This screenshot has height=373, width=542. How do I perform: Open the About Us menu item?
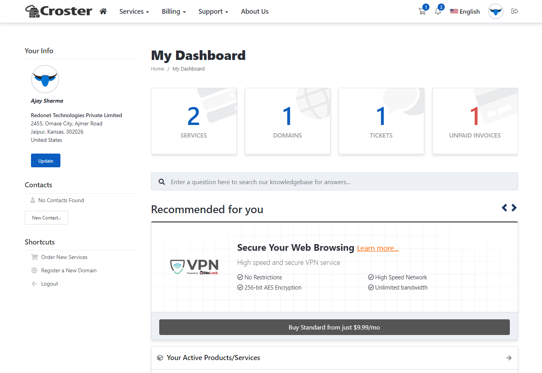(x=255, y=11)
